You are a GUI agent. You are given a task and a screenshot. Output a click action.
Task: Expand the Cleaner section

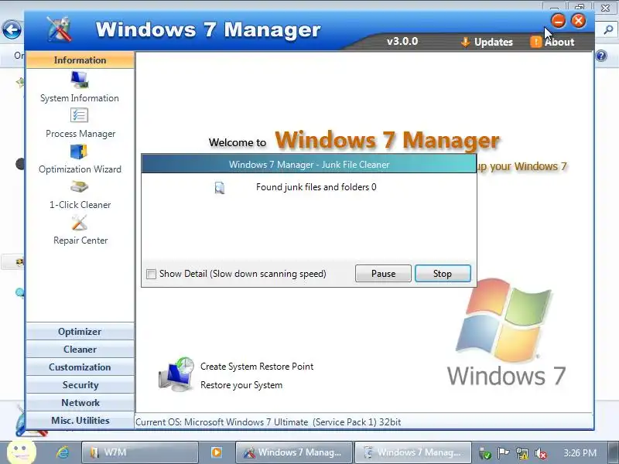tap(80, 350)
